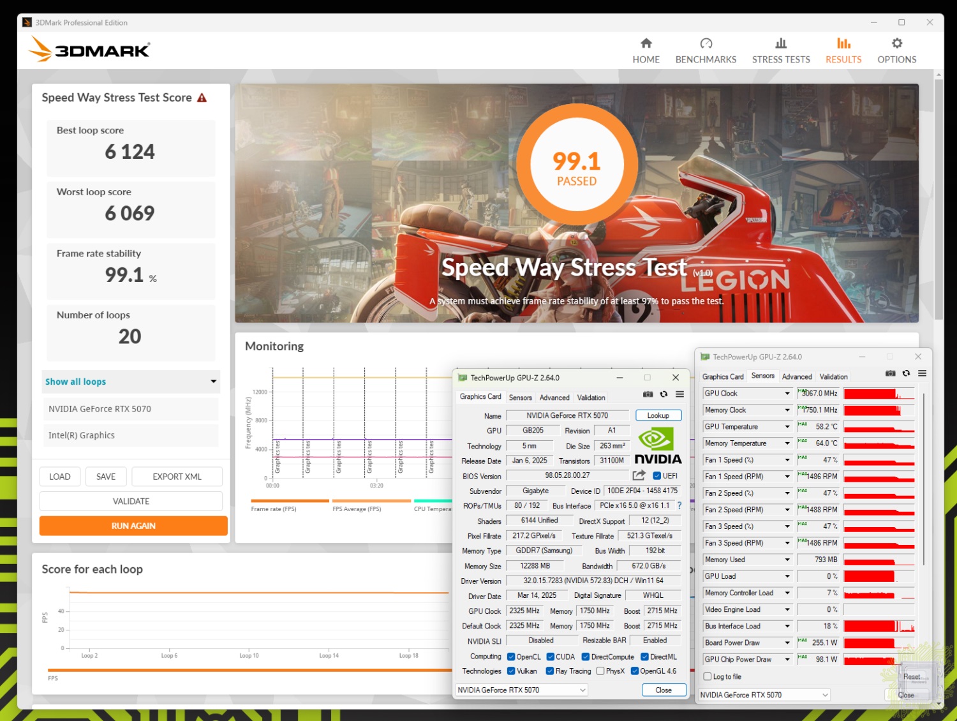The height and width of the screenshot is (721, 957).
Task: Toggle the DirectCompute checkbox
Action: [586, 657]
